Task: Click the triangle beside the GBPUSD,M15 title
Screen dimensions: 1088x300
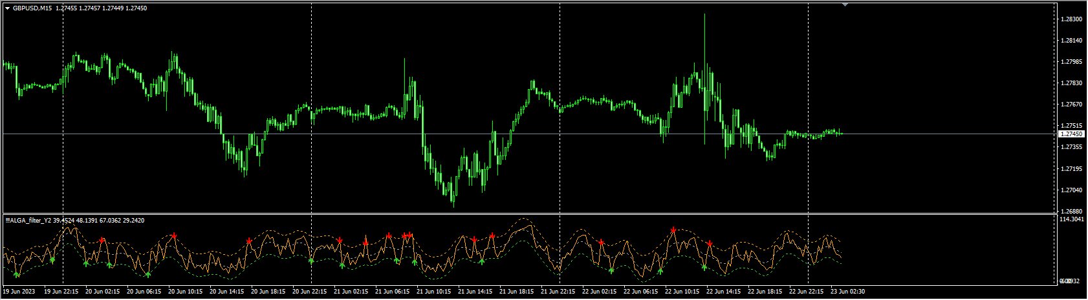Action: [x=7, y=8]
